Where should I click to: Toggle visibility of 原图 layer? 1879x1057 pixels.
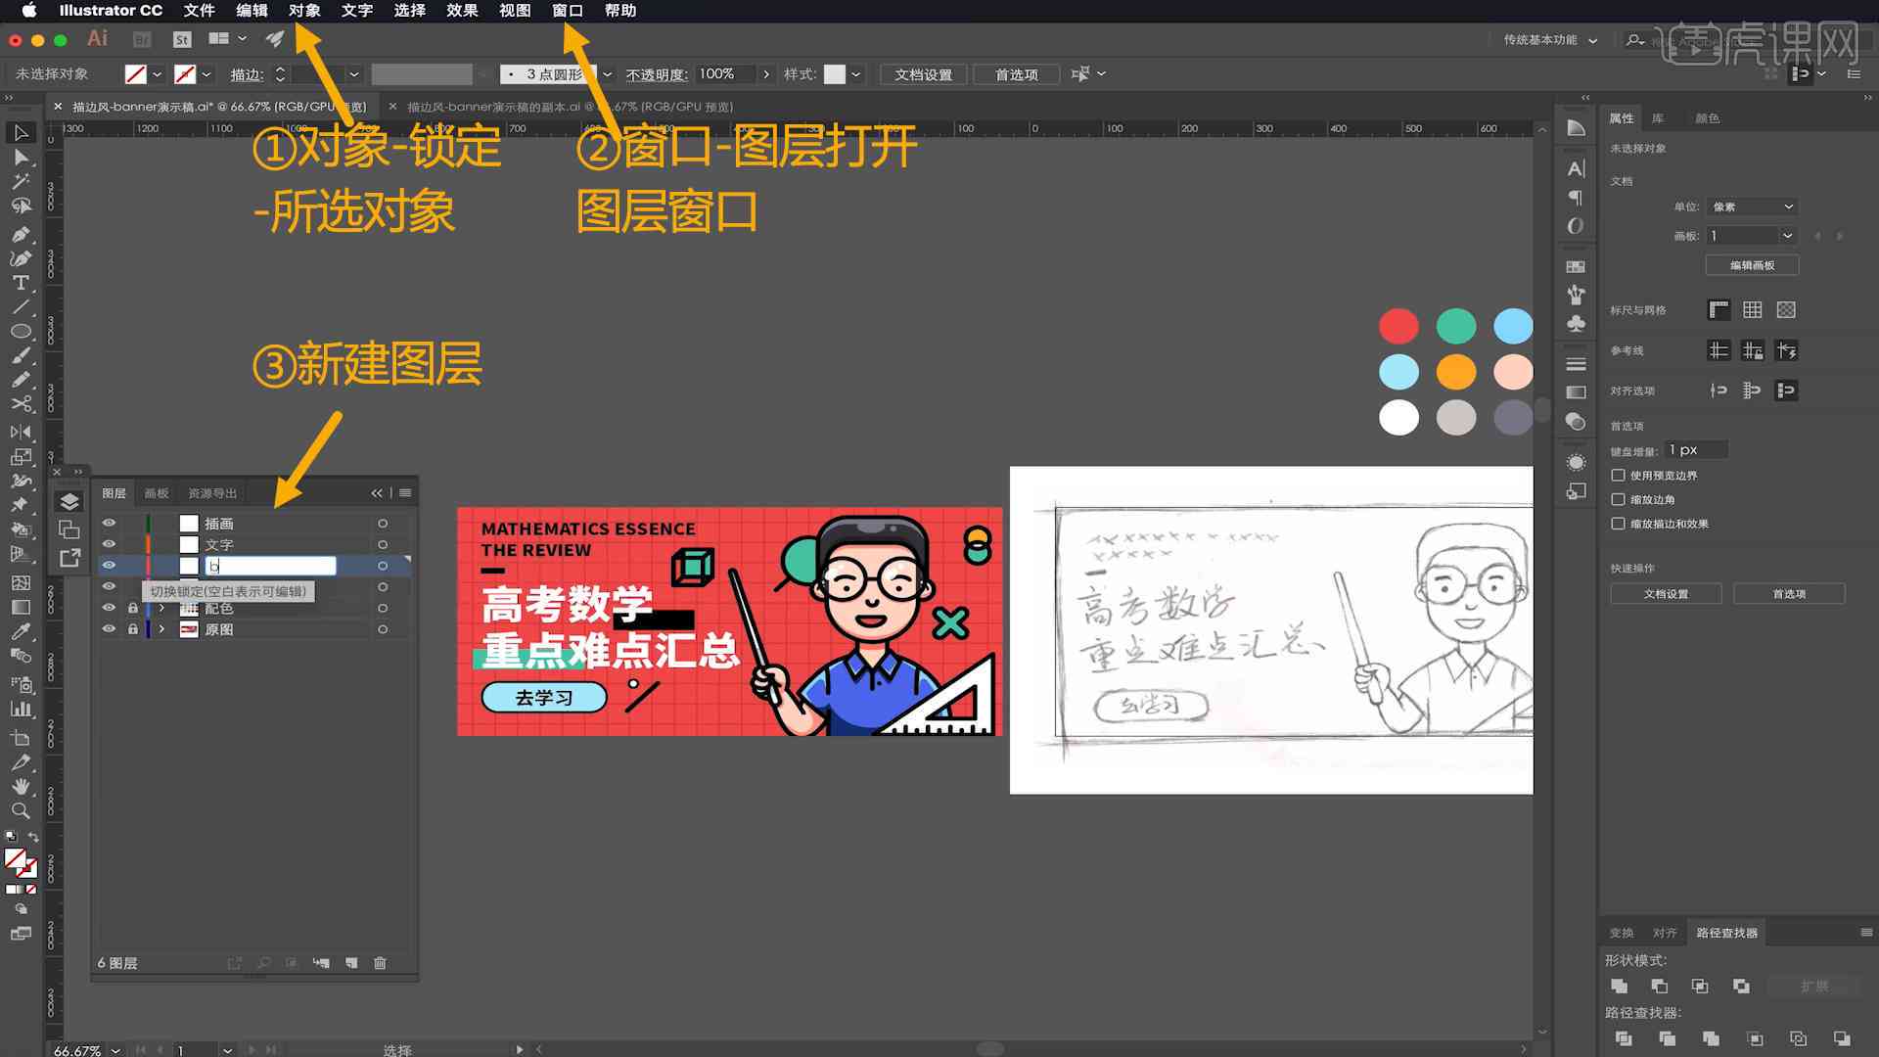tap(110, 630)
